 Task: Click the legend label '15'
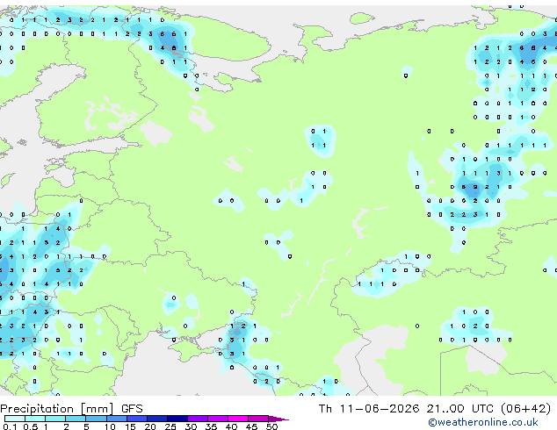[130, 426]
